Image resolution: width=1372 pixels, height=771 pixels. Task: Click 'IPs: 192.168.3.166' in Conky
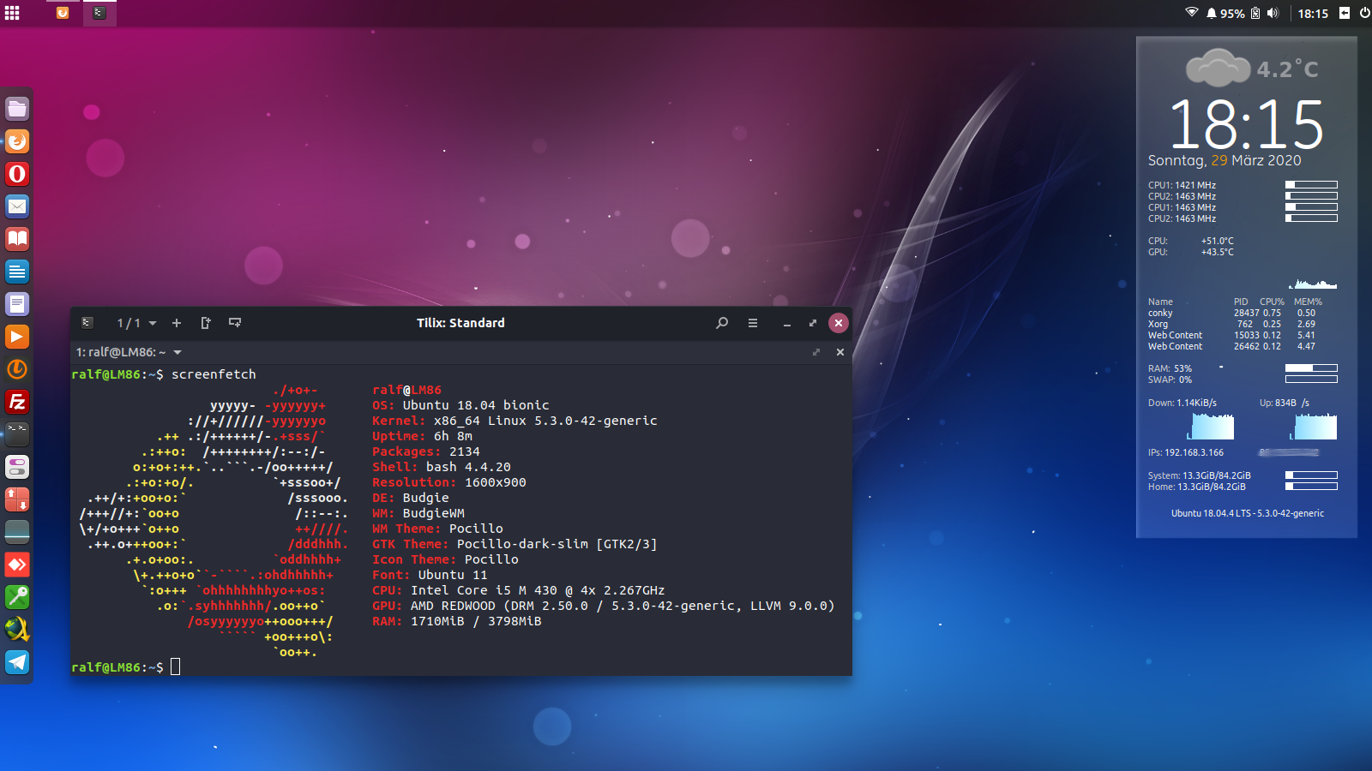tap(1186, 452)
